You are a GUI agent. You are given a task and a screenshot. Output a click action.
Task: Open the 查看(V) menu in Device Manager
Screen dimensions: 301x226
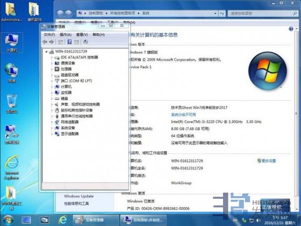(x=82, y=35)
